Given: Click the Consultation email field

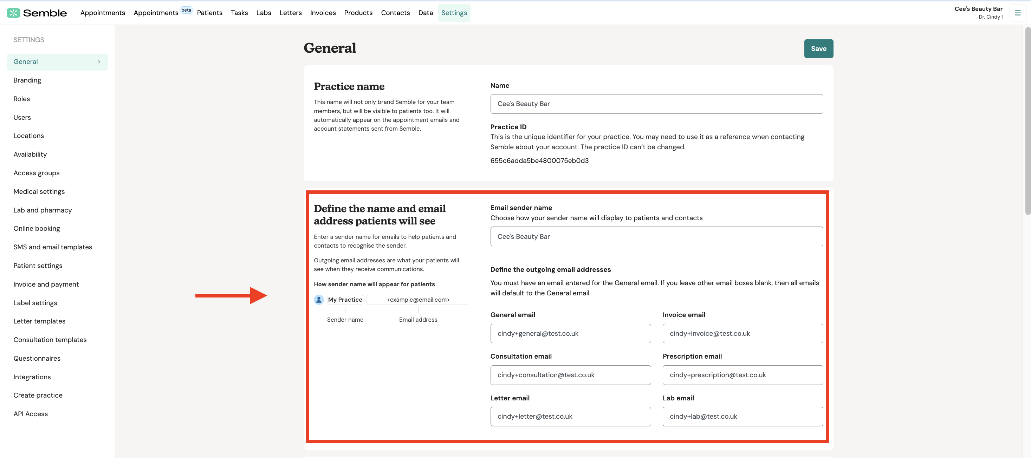Looking at the screenshot, I should [570, 375].
